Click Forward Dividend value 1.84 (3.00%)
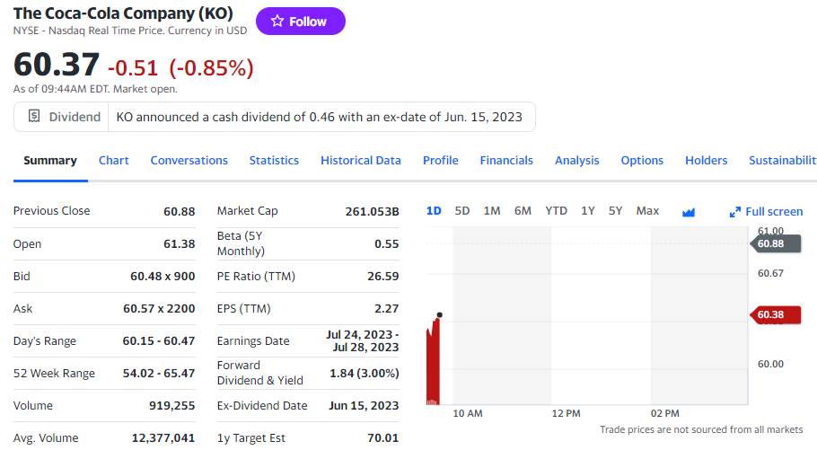The height and width of the screenshot is (459, 817). (365, 374)
